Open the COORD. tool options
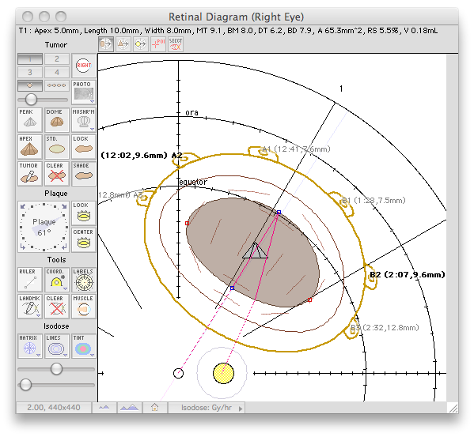The height and width of the screenshot is (437, 474). pos(57,280)
